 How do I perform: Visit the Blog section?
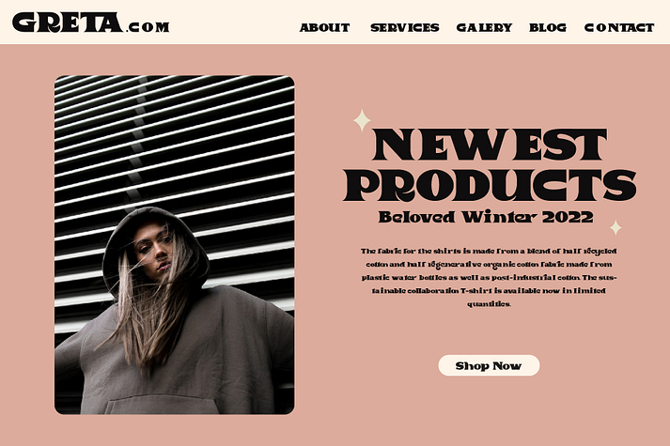click(x=547, y=28)
